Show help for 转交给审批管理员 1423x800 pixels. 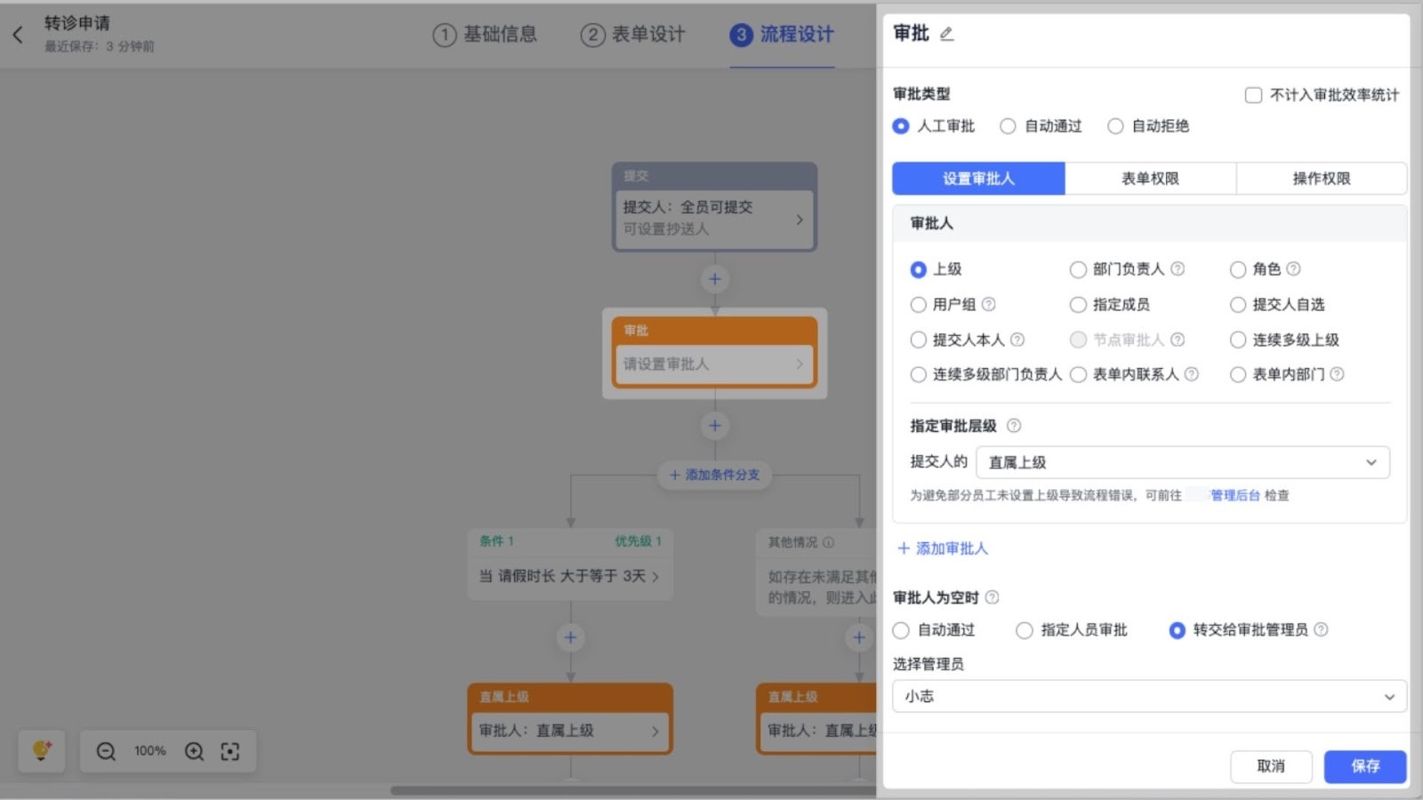(1321, 629)
